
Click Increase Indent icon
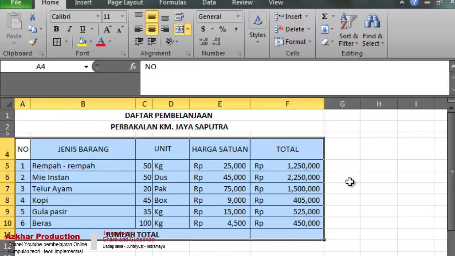point(152,42)
